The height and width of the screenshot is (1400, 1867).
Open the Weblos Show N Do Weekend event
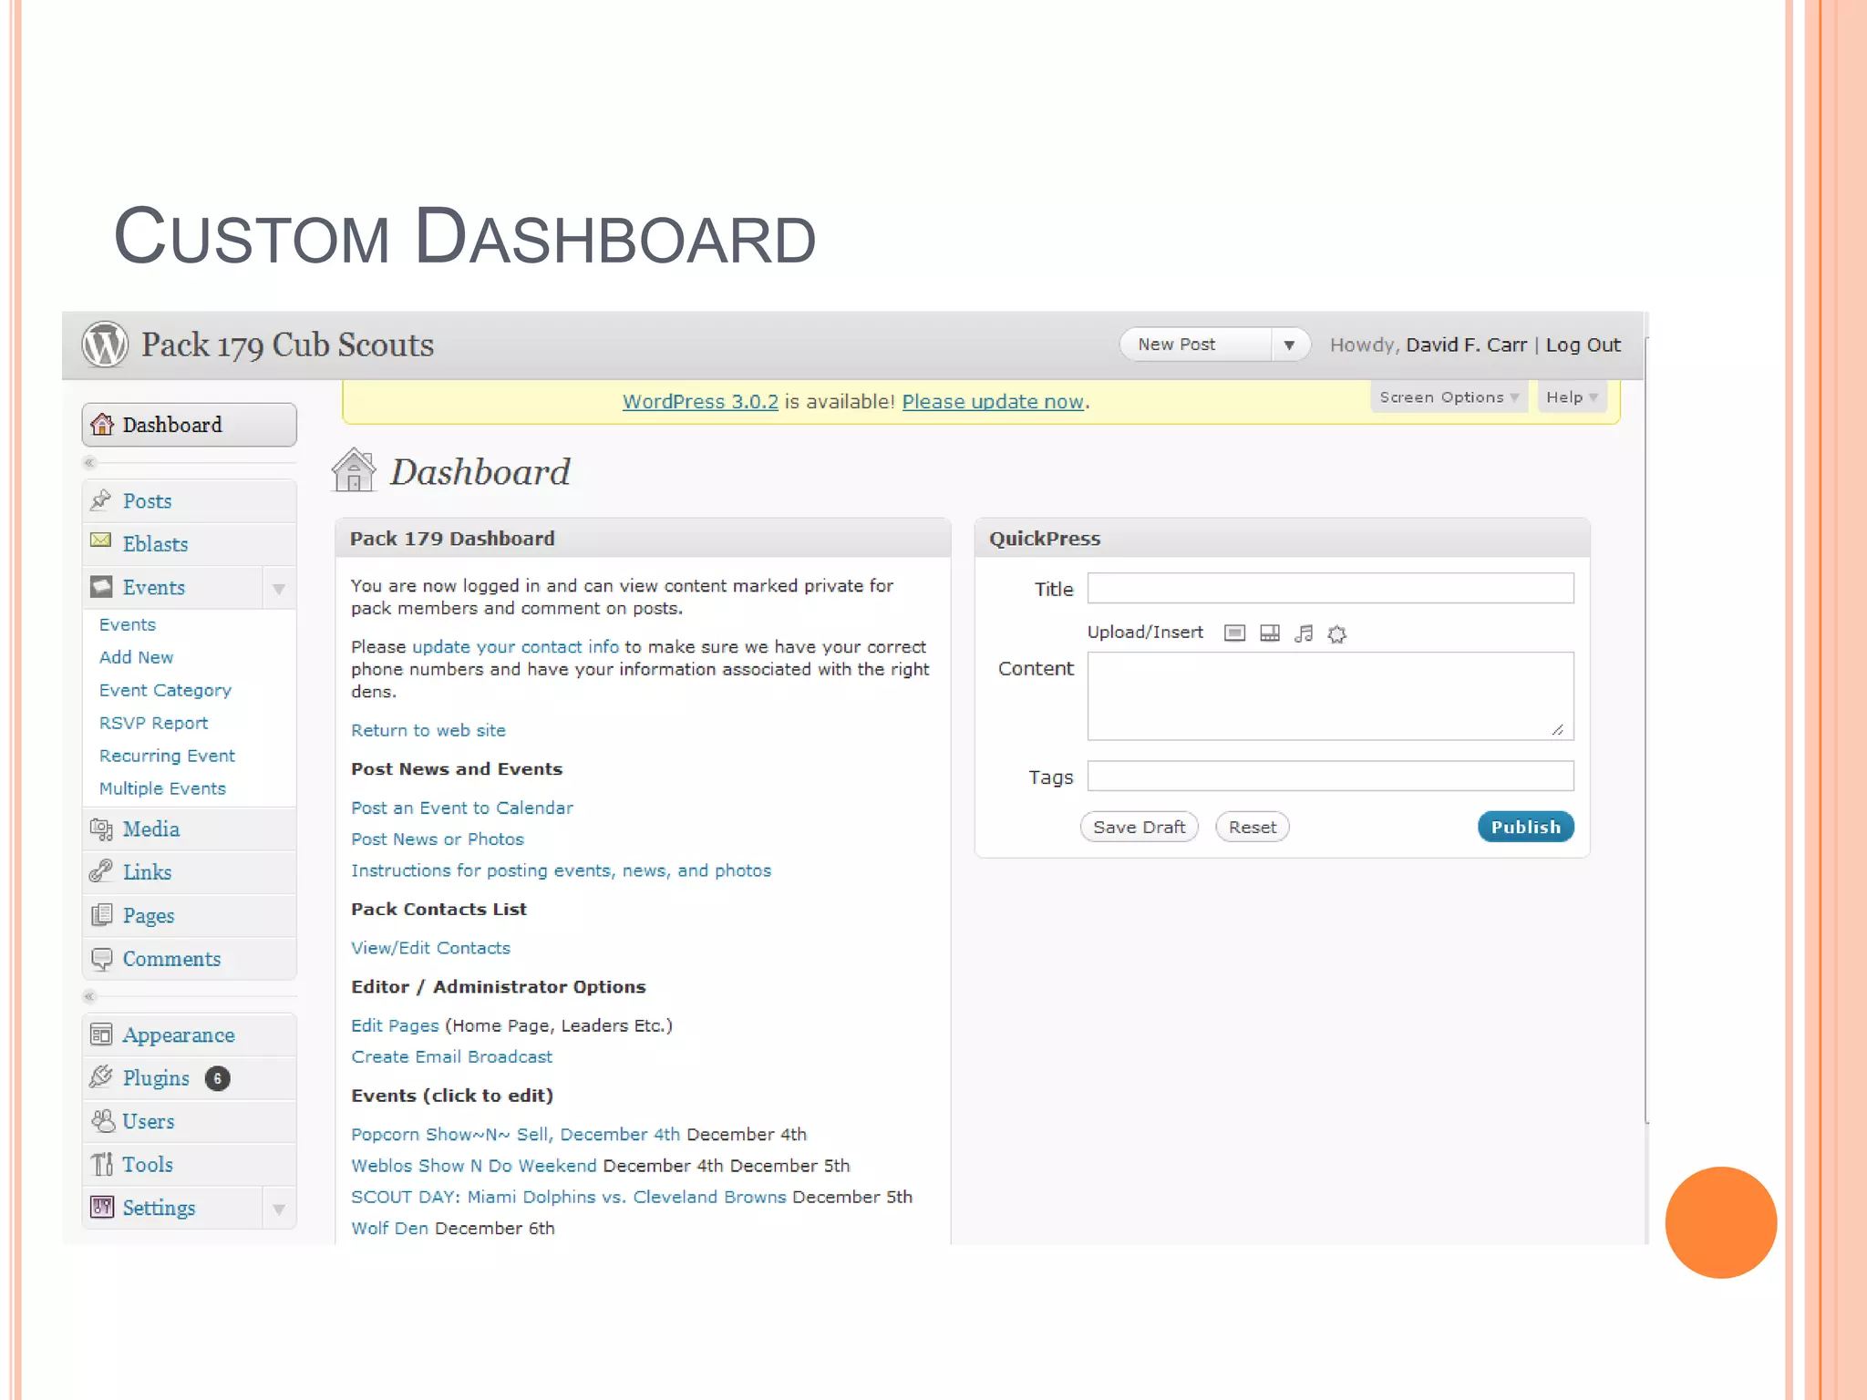pyautogui.click(x=473, y=1166)
